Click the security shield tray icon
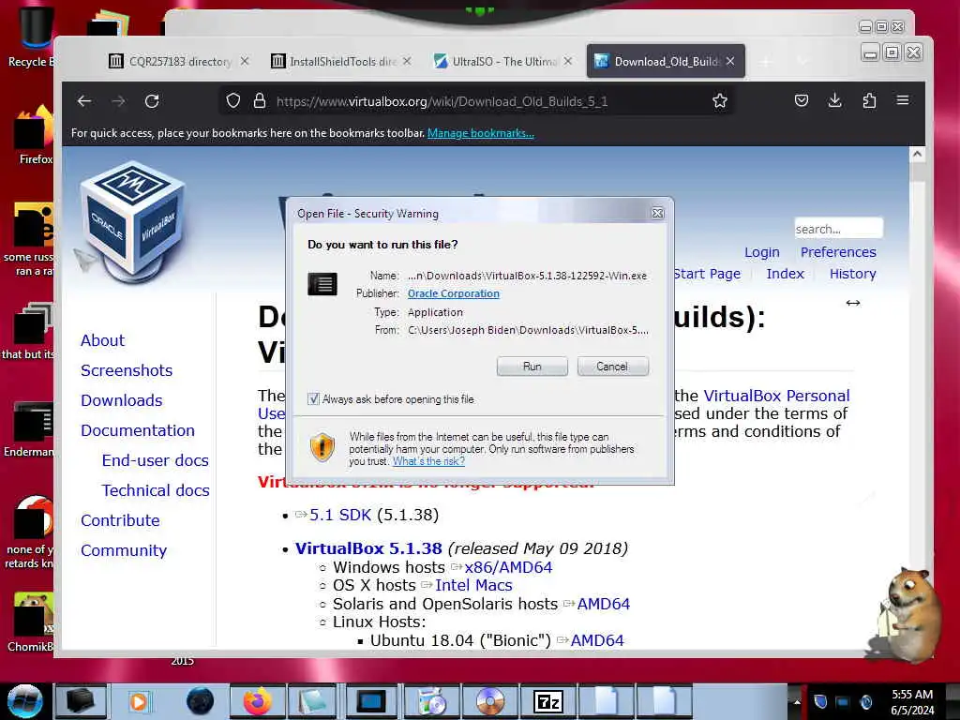The height and width of the screenshot is (720, 960). click(x=821, y=701)
